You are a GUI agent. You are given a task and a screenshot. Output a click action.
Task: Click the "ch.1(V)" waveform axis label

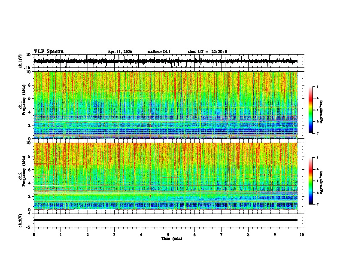[21, 61]
